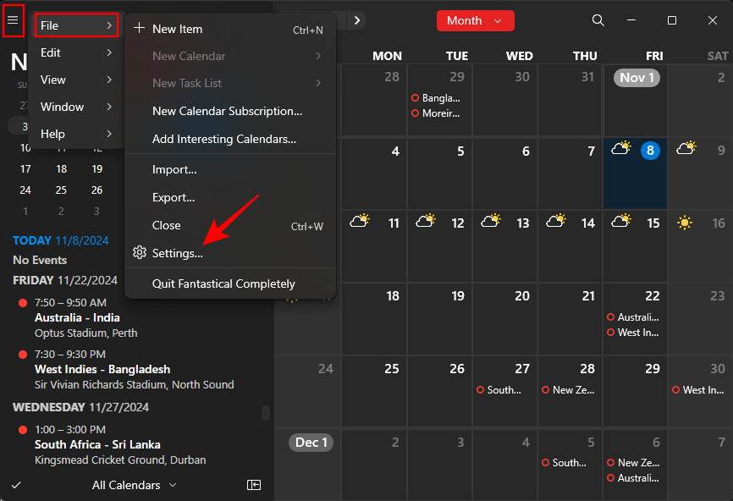Click the hamburger menu icon
Image resolution: width=733 pixels, height=501 pixels.
[x=13, y=20]
